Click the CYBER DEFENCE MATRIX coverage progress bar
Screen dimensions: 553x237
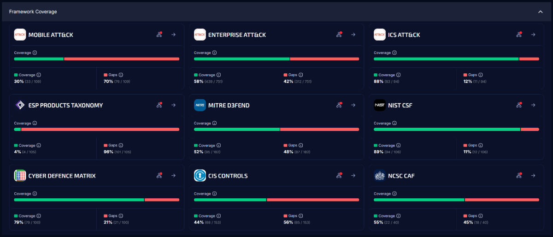coord(97,200)
